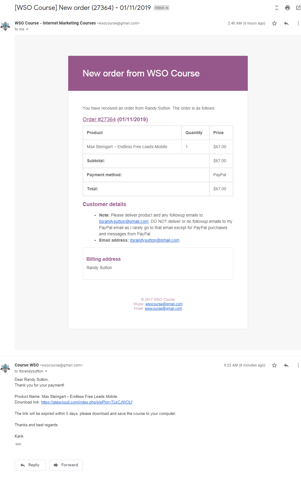Image resolution: width=301 pixels, height=477 pixels.
Task: Show recipient details for 'to me'
Action: coord(27,29)
